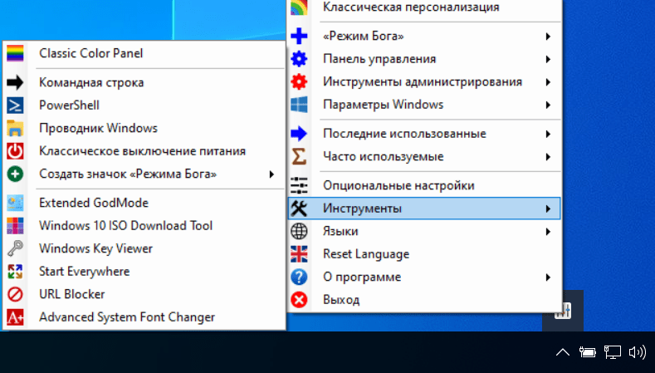This screenshot has width=655, height=373.
Task: Click the rainbow Classic Color Panel icon
Action: [x=15, y=53]
